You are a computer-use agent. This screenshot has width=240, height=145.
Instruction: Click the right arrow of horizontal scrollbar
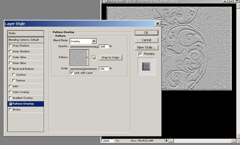[x=233, y=141]
